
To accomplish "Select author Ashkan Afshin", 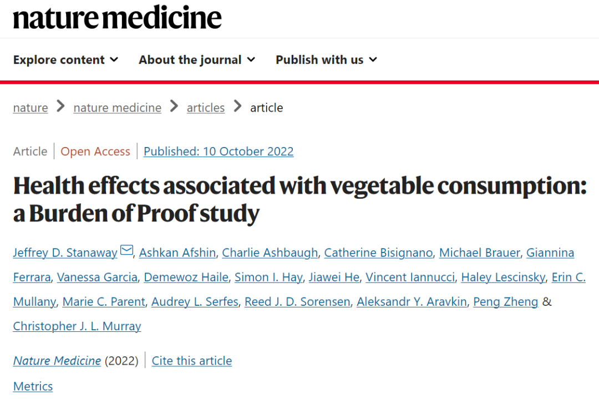I will click(x=177, y=253).
